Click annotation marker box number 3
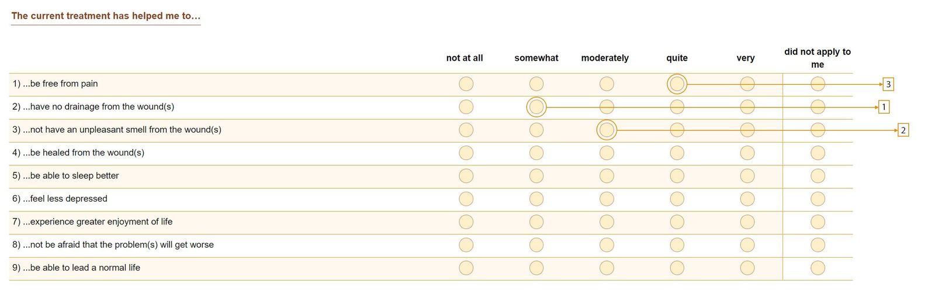The width and height of the screenshot is (935, 305). click(x=888, y=84)
